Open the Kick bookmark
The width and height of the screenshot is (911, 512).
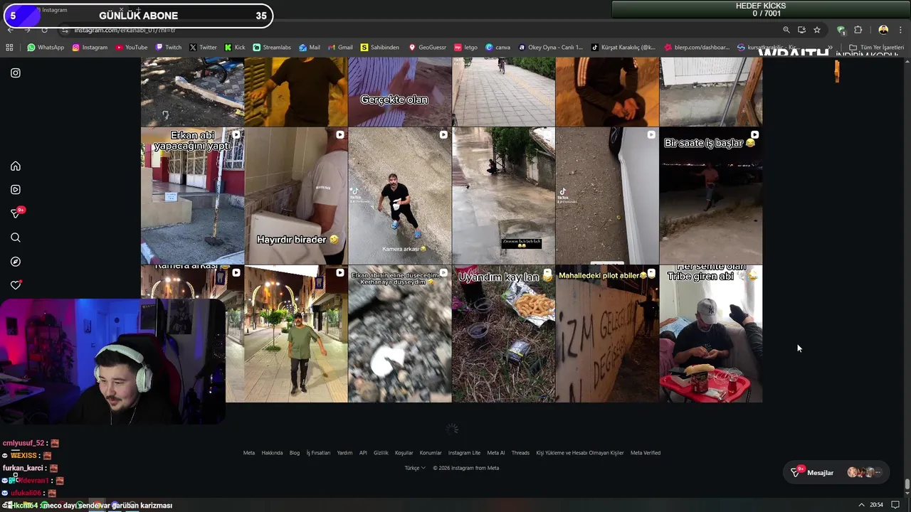click(235, 48)
